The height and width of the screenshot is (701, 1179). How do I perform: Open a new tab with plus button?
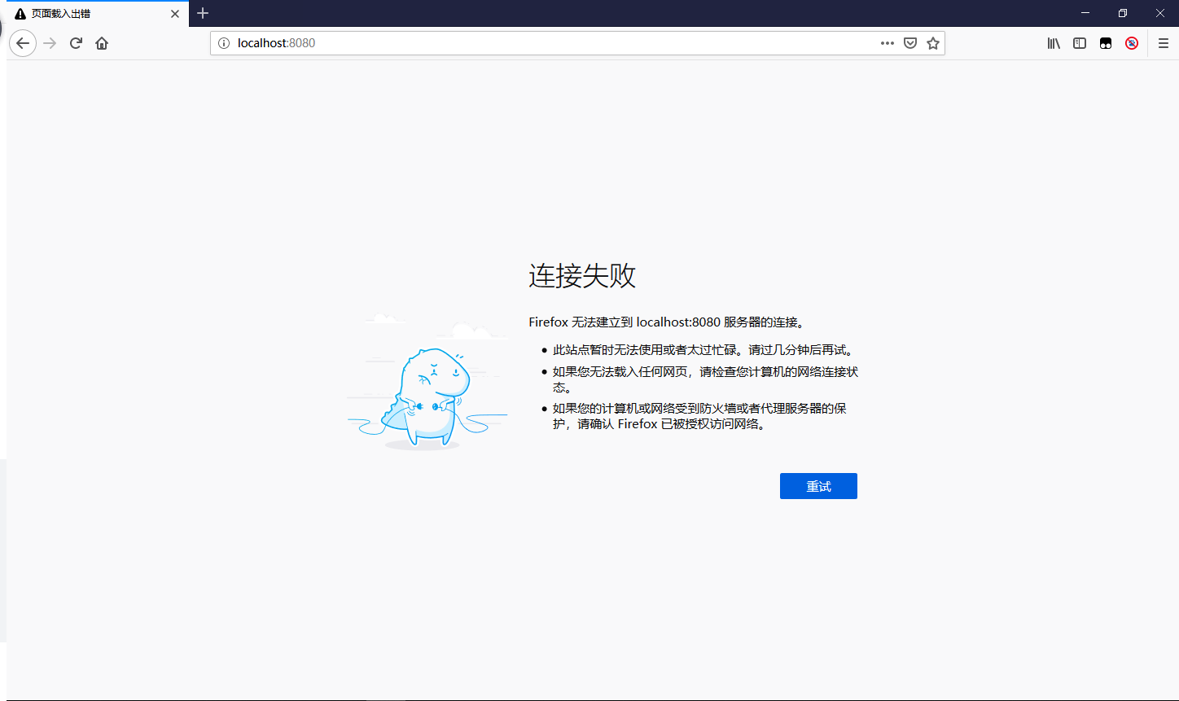(x=203, y=13)
